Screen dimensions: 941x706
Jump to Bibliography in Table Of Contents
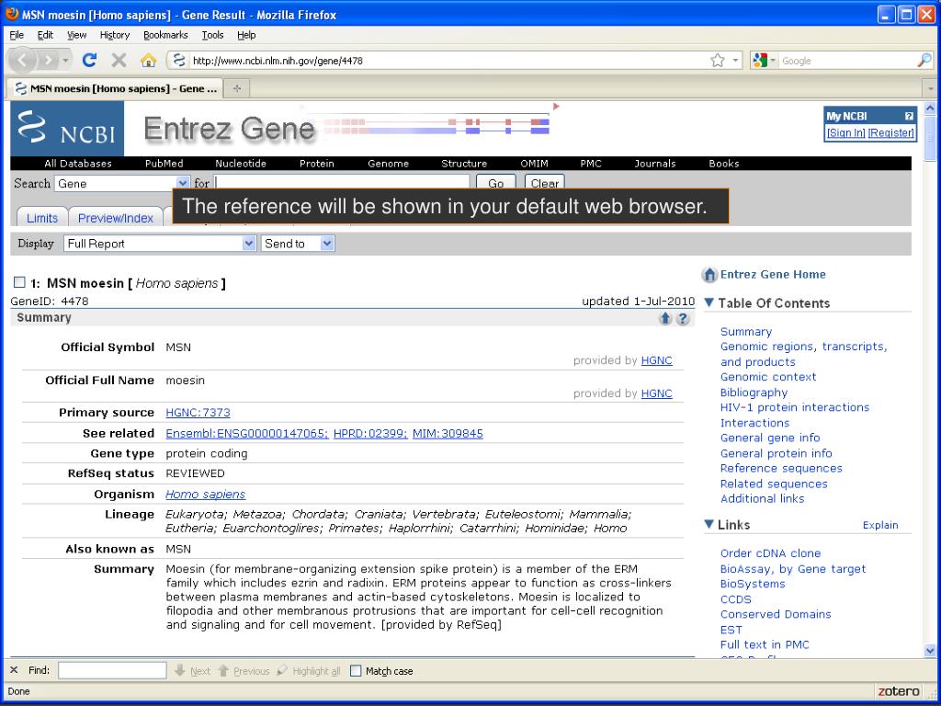pyautogui.click(x=754, y=392)
